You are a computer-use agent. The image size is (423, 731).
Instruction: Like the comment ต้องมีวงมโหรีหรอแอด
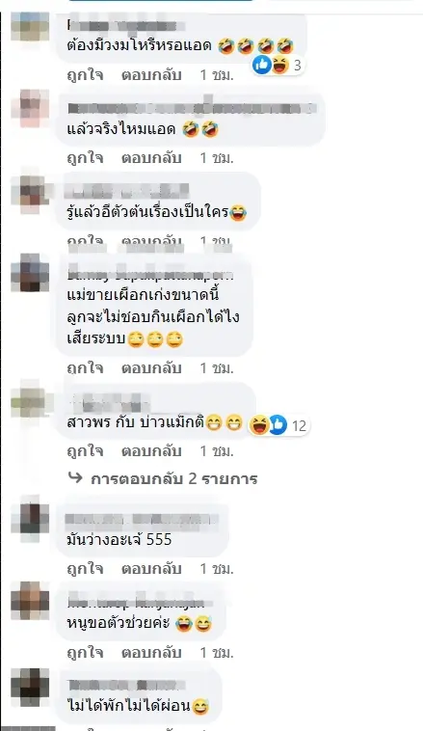tap(85, 75)
